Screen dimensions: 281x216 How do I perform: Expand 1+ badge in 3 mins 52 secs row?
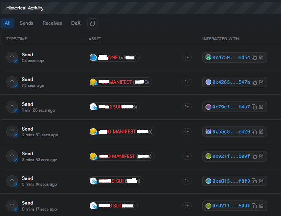(187, 156)
